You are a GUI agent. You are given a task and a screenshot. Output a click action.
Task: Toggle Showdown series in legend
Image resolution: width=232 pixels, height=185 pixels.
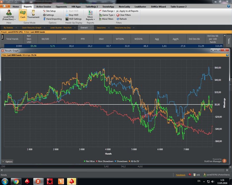[121, 162]
